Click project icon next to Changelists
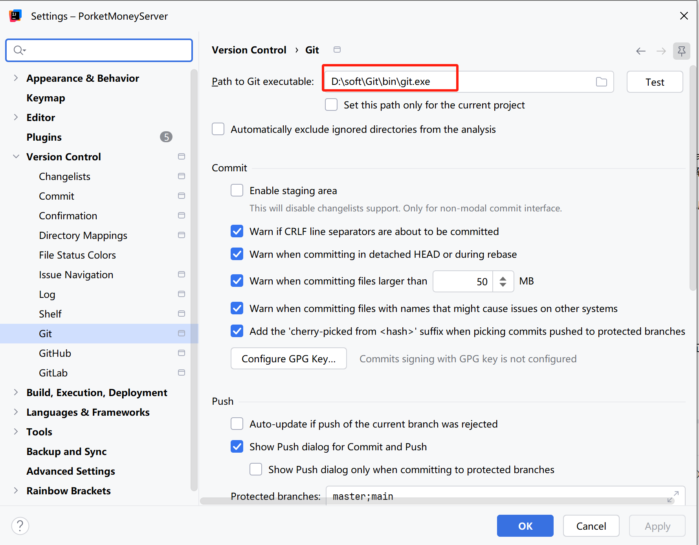699x545 pixels. (182, 176)
